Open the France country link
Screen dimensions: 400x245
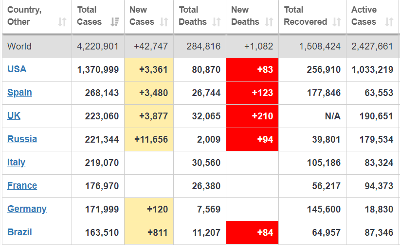pyautogui.click(x=22, y=186)
